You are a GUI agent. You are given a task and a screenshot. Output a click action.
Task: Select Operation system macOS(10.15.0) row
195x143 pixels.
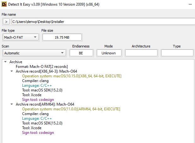pyautogui.click(x=72, y=76)
